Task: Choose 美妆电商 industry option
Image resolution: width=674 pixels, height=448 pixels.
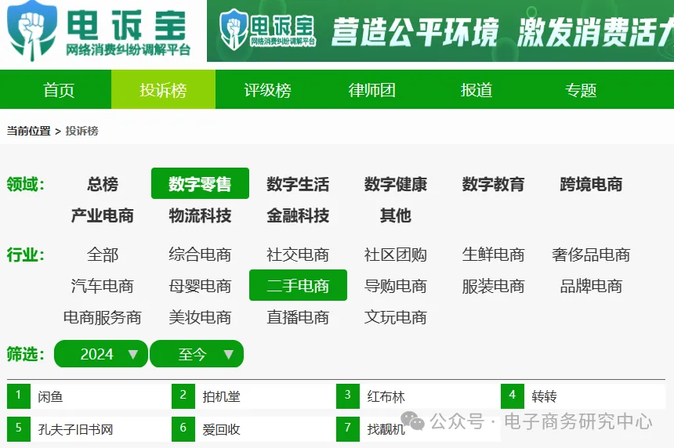Action: click(x=200, y=317)
